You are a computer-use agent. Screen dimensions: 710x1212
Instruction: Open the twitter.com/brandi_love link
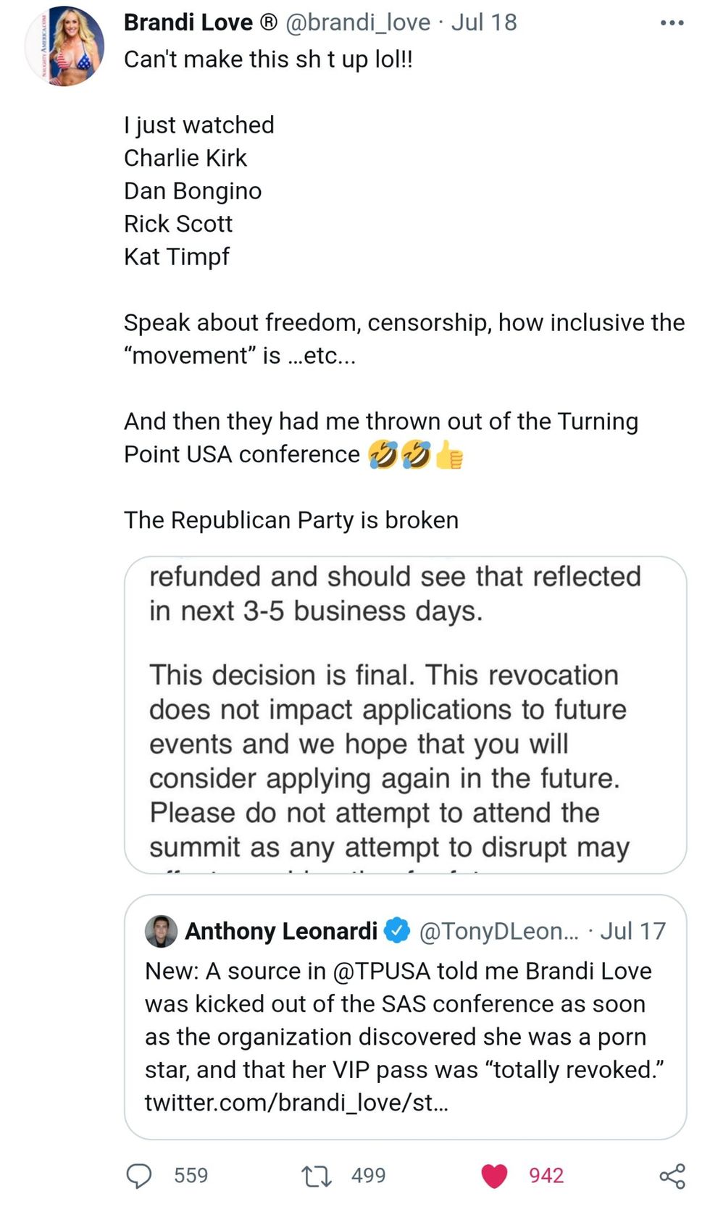pyautogui.click(x=296, y=1102)
